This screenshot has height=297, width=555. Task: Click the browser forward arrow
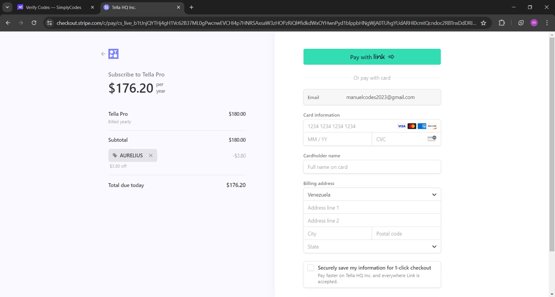21,23
